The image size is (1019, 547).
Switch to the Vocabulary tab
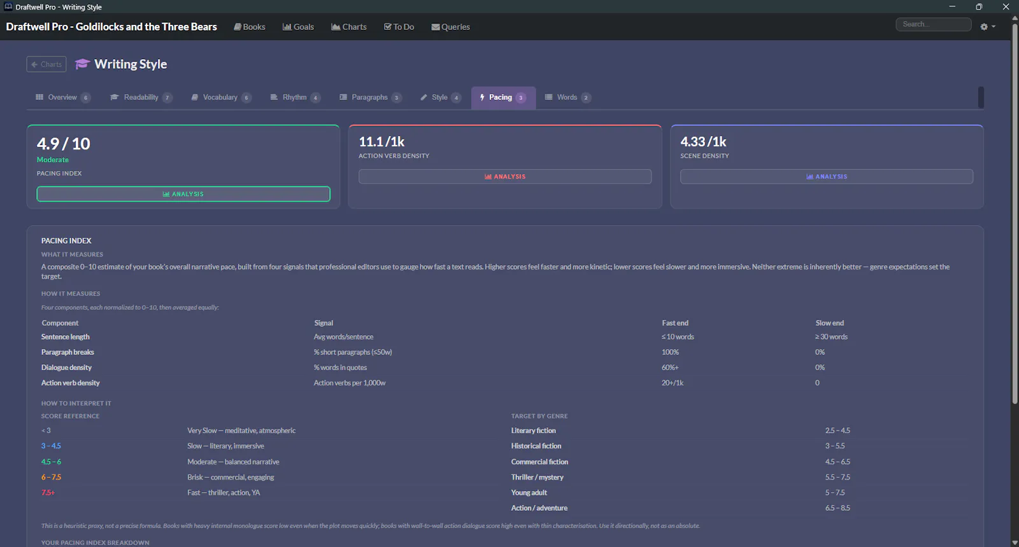pyautogui.click(x=221, y=97)
